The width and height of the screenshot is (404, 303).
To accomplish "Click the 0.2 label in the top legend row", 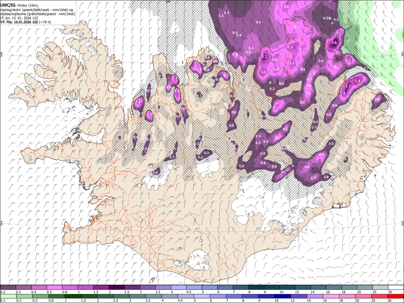I will click(x=3, y=292).
